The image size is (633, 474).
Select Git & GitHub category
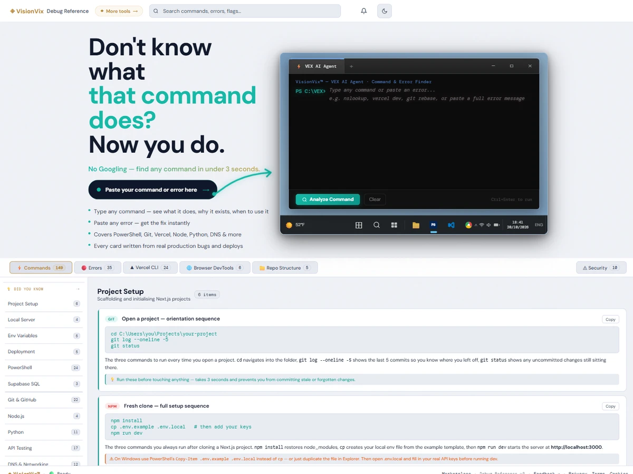coord(43,400)
